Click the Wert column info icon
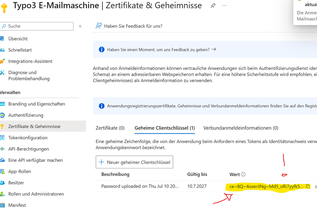The width and height of the screenshot is (317, 211). pyautogui.click(x=244, y=174)
